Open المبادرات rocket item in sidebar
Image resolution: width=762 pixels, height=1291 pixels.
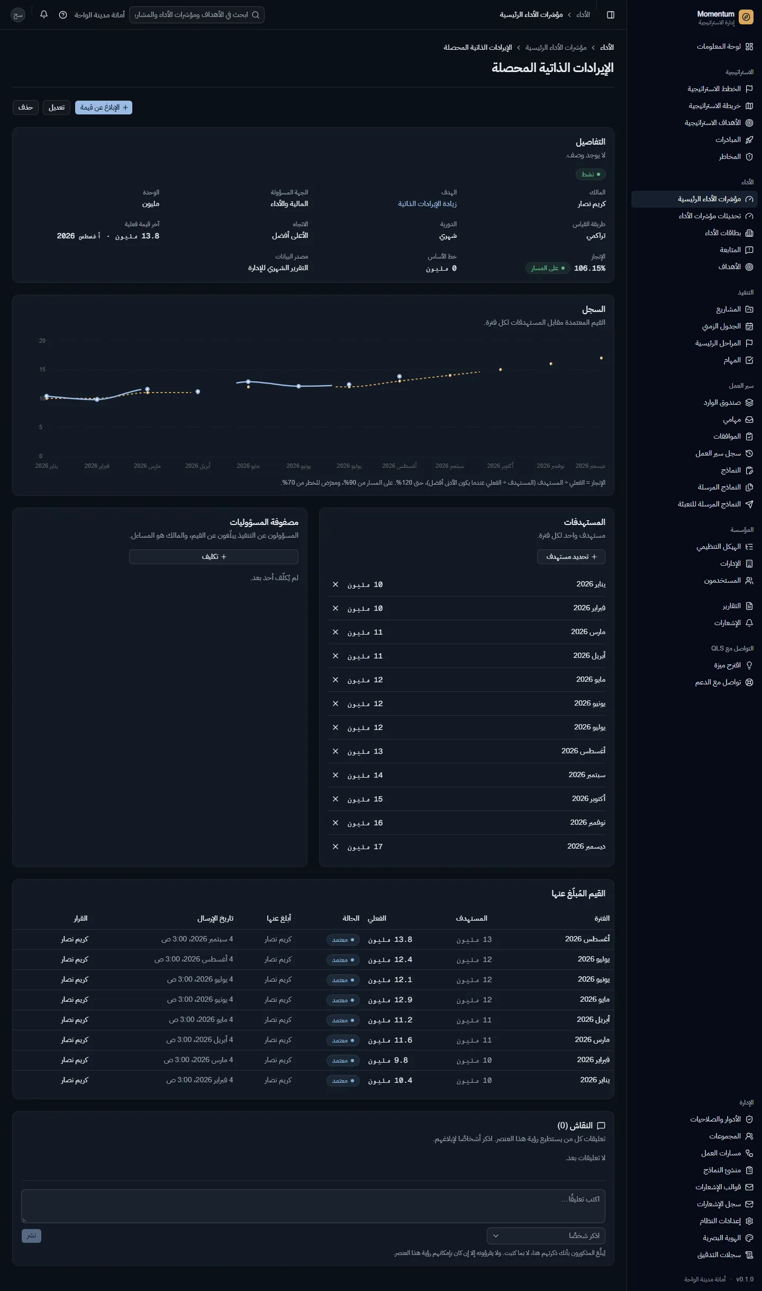694,140
